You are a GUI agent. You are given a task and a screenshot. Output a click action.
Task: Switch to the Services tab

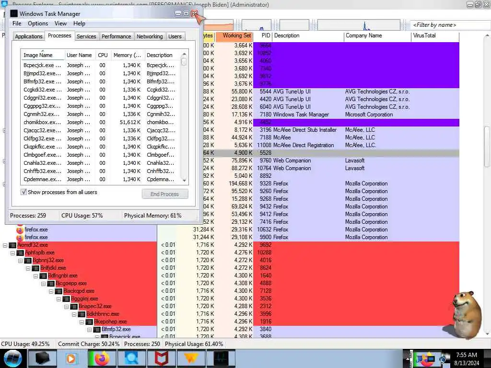point(86,36)
